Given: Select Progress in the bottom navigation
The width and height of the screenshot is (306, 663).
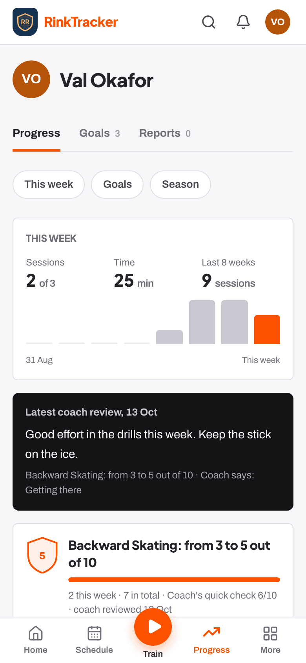Looking at the screenshot, I should [211, 640].
